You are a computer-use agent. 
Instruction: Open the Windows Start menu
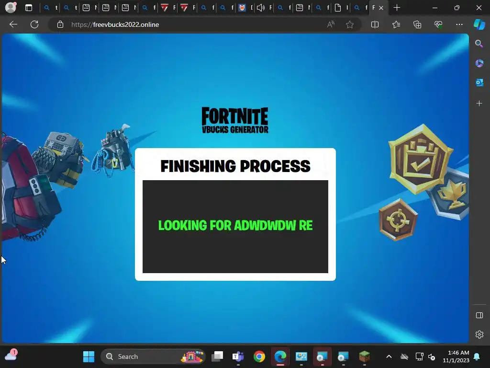coord(89,356)
